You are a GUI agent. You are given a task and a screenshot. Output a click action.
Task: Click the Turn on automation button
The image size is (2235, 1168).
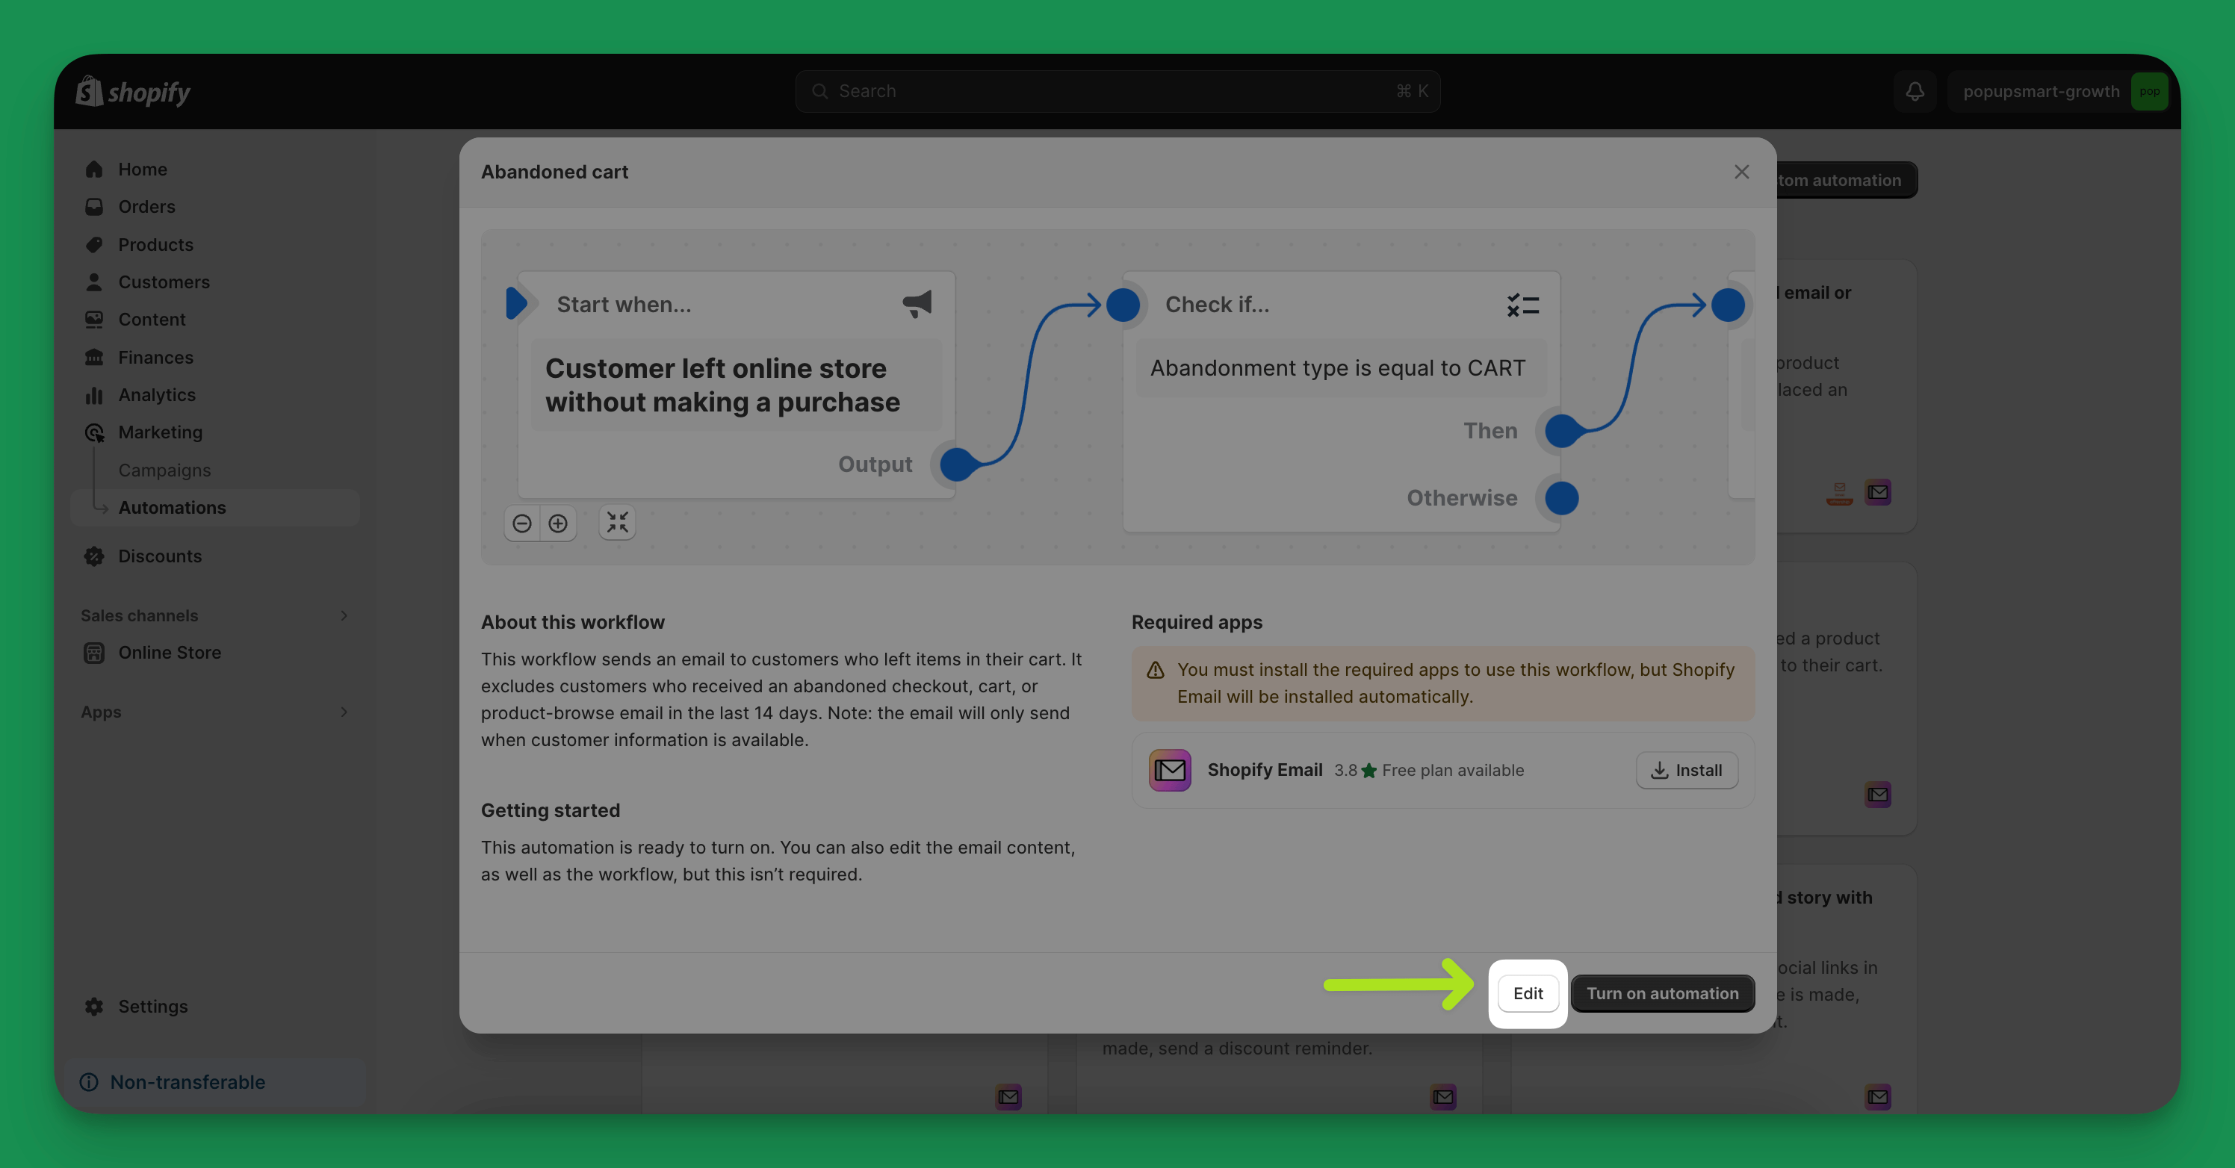pyautogui.click(x=1661, y=993)
